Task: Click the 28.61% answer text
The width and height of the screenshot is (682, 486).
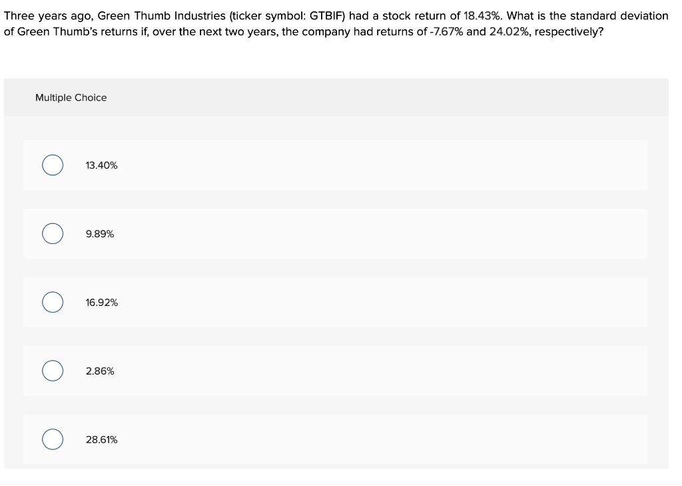Action: [x=102, y=439]
